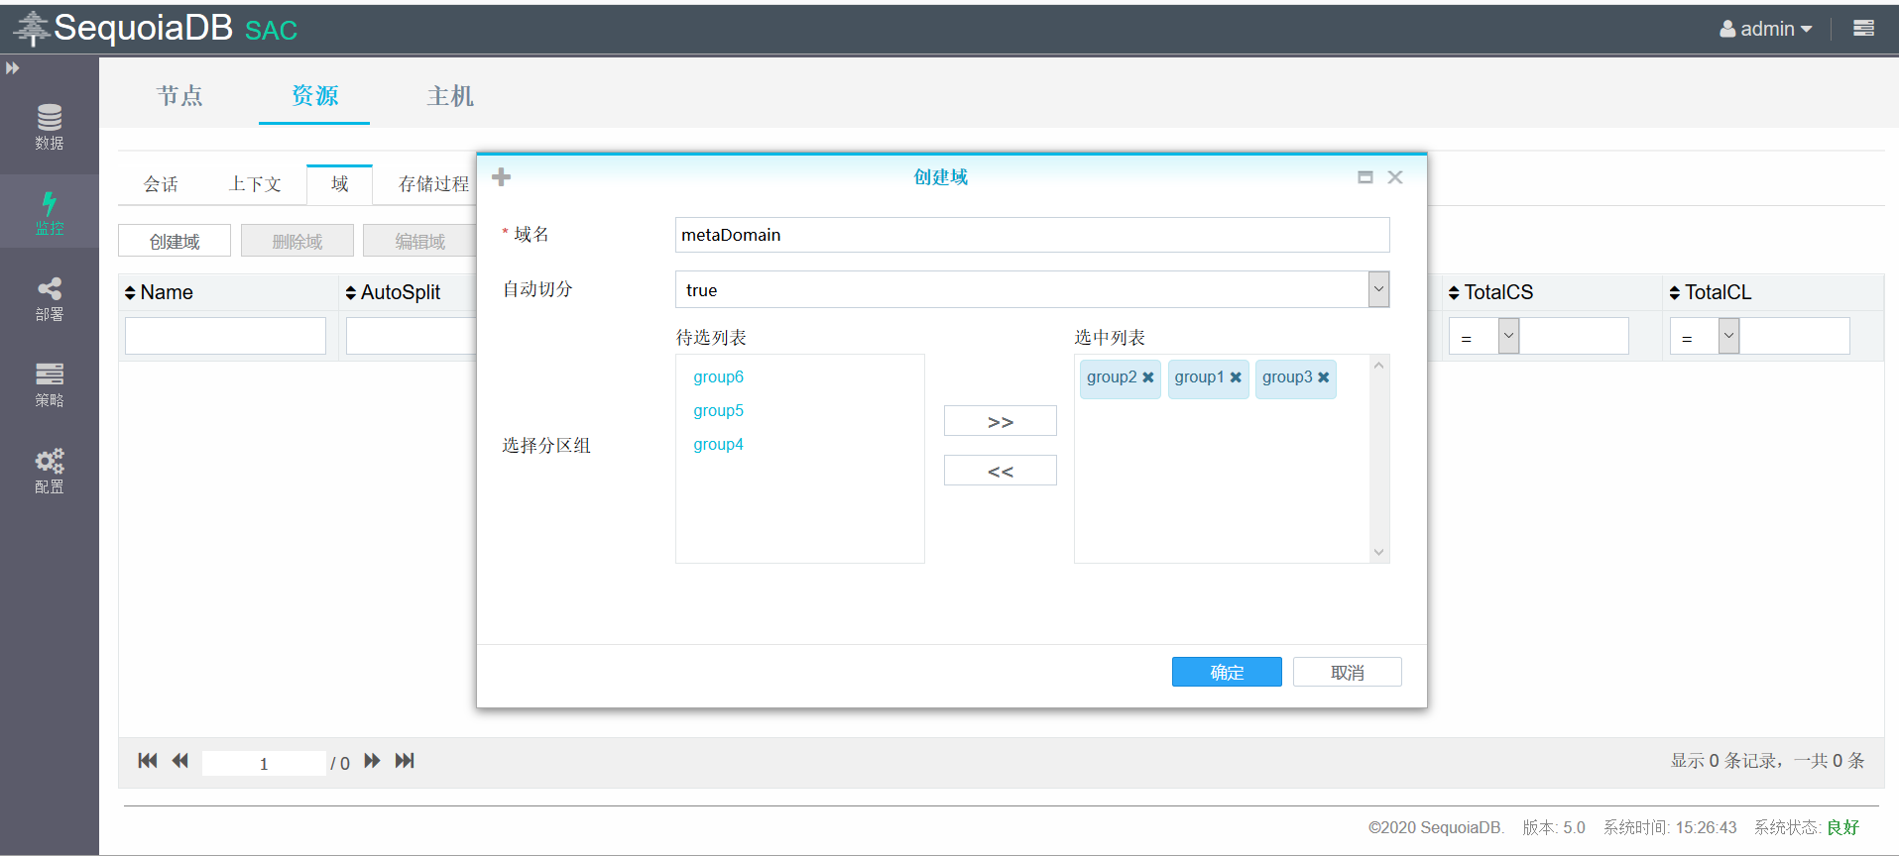Click scroll-down arrow of selected list
Screen dimensions: 1899x856
coord(1378,552)
